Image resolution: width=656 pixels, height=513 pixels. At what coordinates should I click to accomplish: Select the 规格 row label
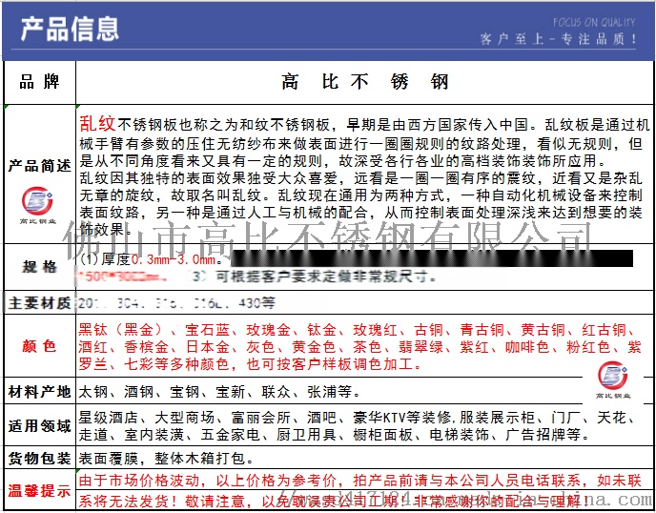39,267
